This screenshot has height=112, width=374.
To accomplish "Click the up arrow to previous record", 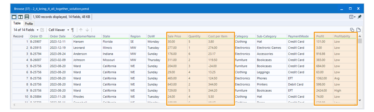I will click(81, 30).
